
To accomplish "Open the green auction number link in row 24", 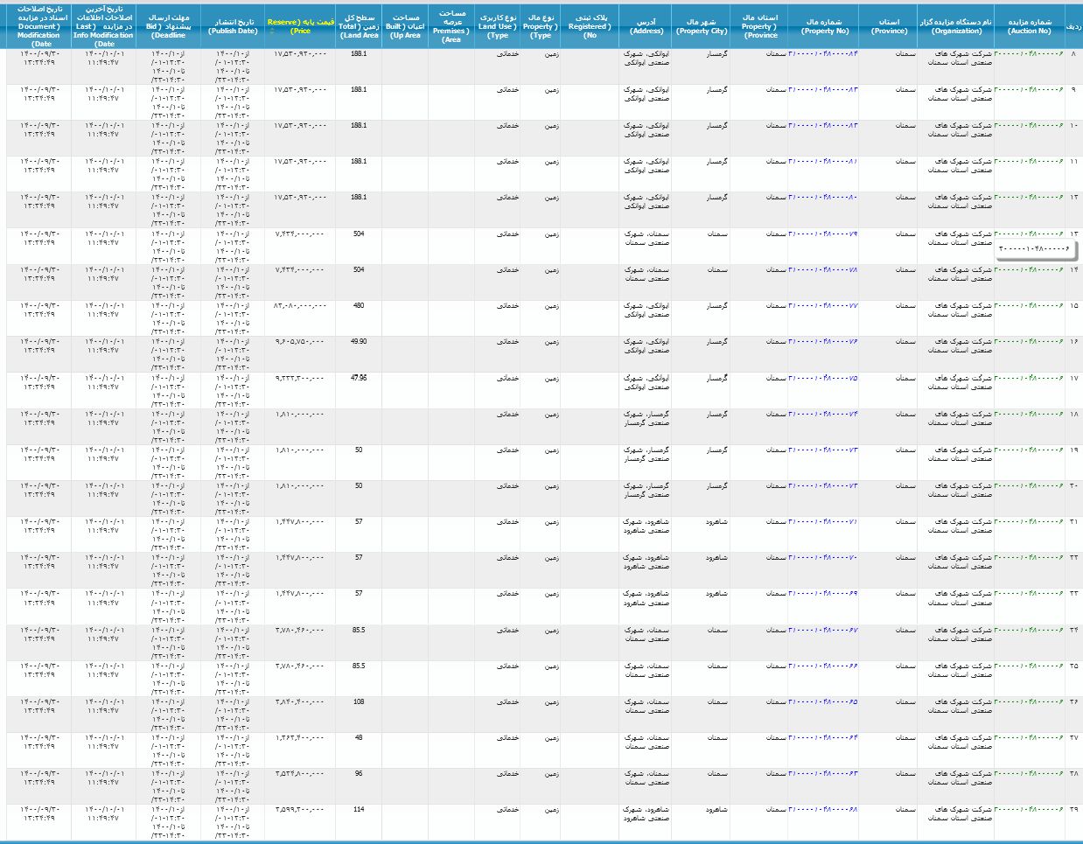I will point(1029,630).
